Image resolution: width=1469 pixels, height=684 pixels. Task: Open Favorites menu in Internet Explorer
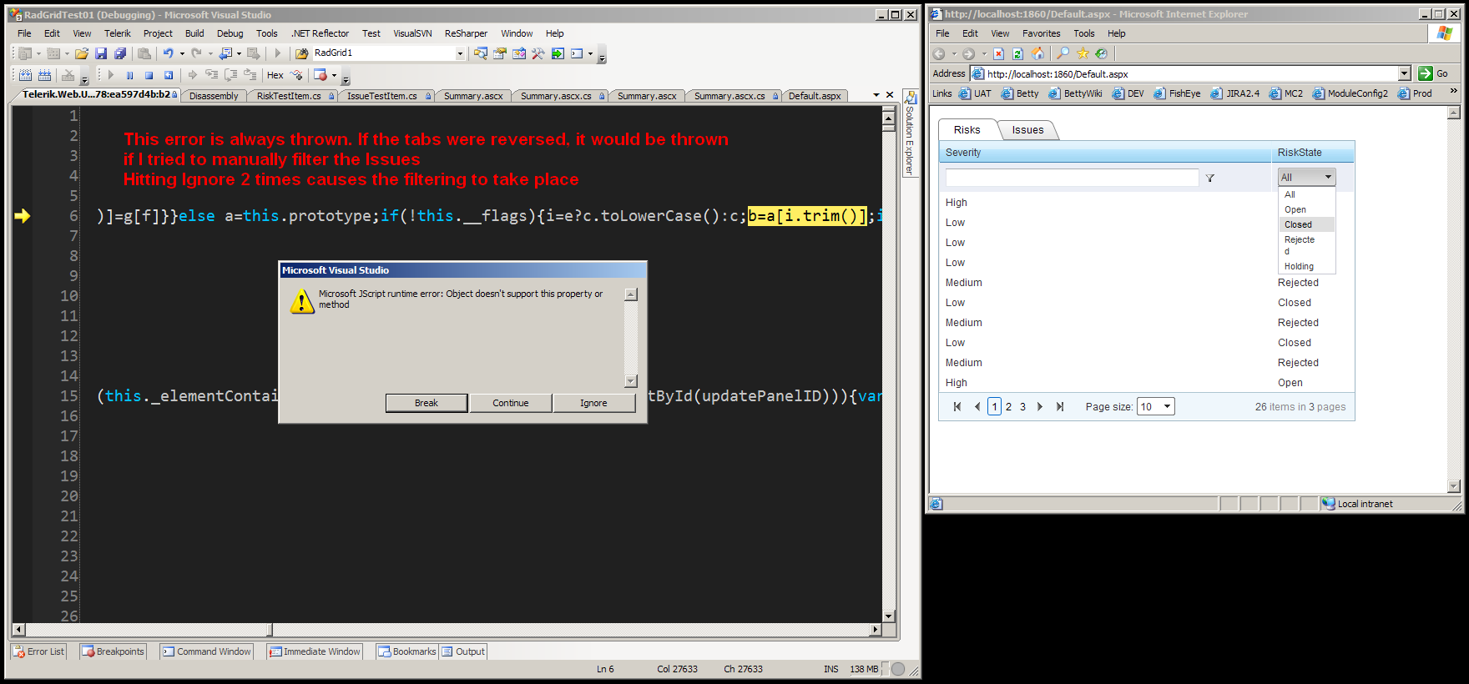coord(1041,33)
